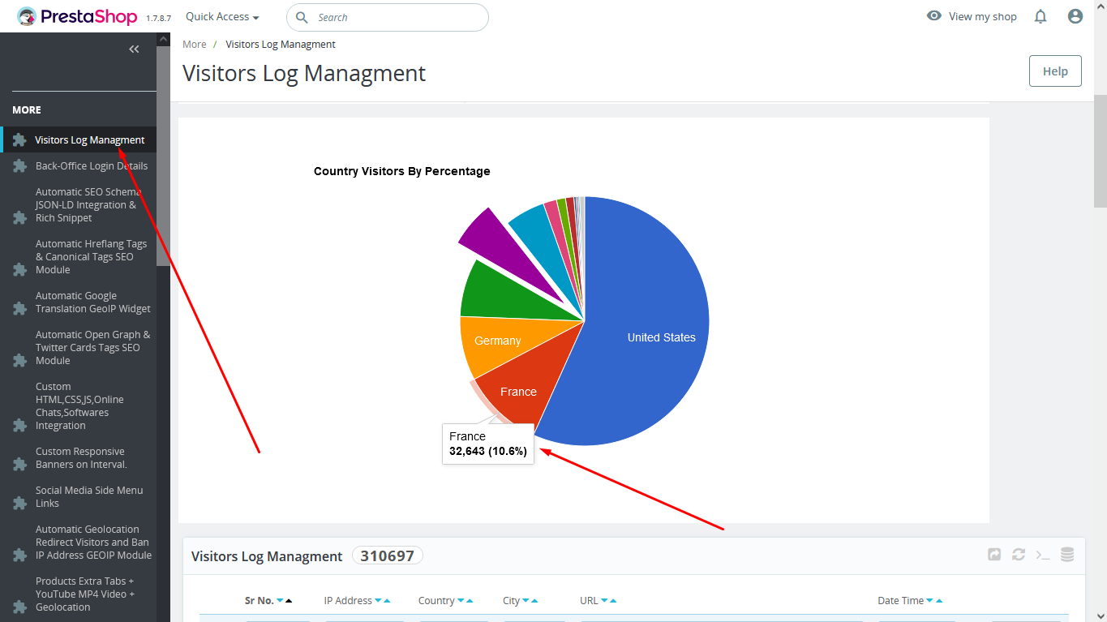Focus the Search input field
The height and width of the screenshot is (622, 1107).
(388, 17)
